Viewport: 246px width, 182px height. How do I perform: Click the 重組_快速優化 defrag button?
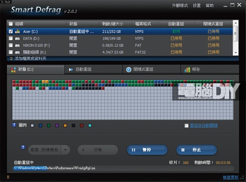pyautogui.click(x=45, y=150)
